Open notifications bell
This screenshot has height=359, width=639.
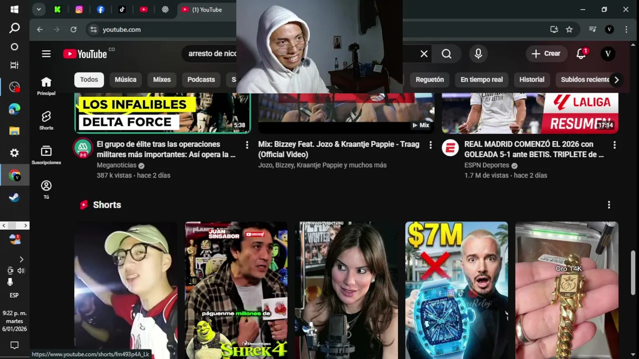coord(581,54)
